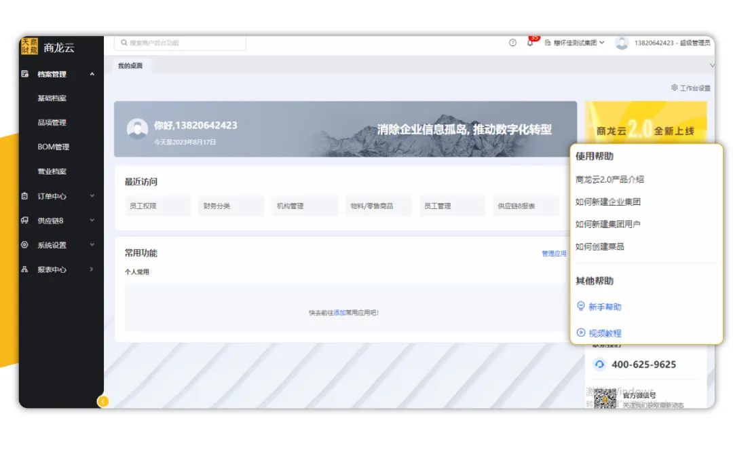Screen dimensions: 733x450
Task: Click the 报表中心 sidebar icon
Action: [25, 269]
